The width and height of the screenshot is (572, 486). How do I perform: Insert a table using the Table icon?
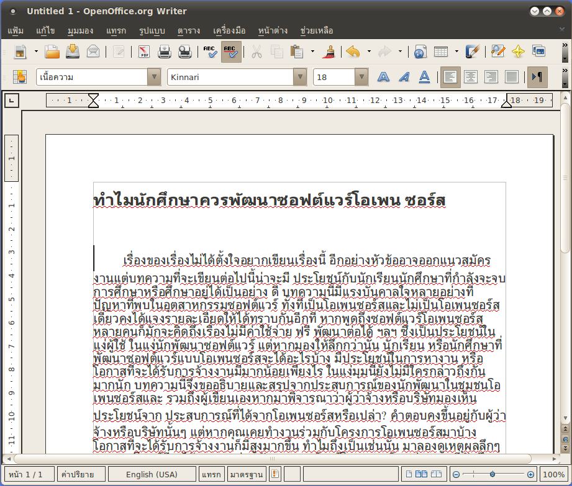click(441, 52)
